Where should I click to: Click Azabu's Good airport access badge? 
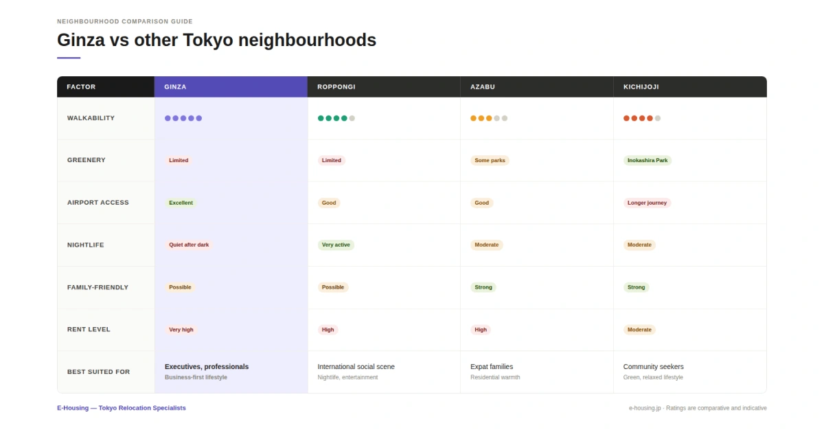pos(482,203)
